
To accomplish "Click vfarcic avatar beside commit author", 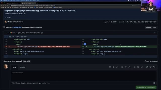I will pos(6,22).
